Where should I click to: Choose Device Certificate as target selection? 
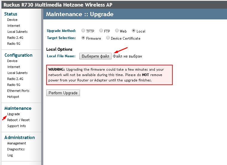click(x=108, y=38)
